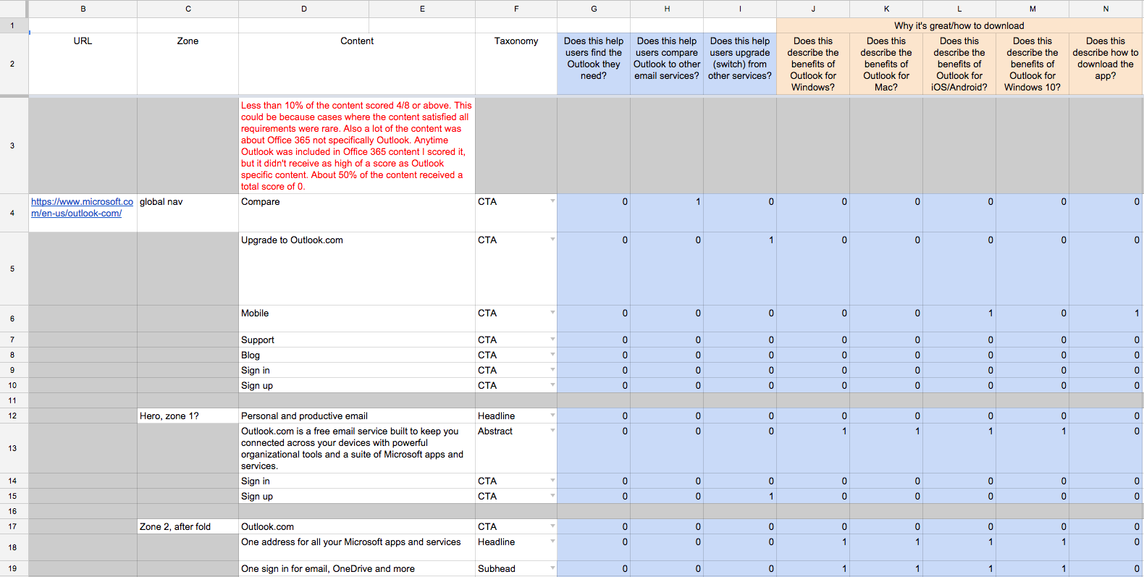Click column L value 1 in Mobile row
1144x577 pixels.
[x=959, y=319]
